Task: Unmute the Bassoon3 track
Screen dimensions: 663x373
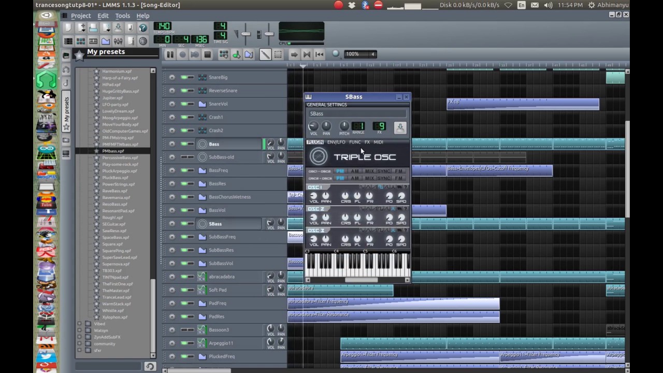Action: (x=184, y=330)
